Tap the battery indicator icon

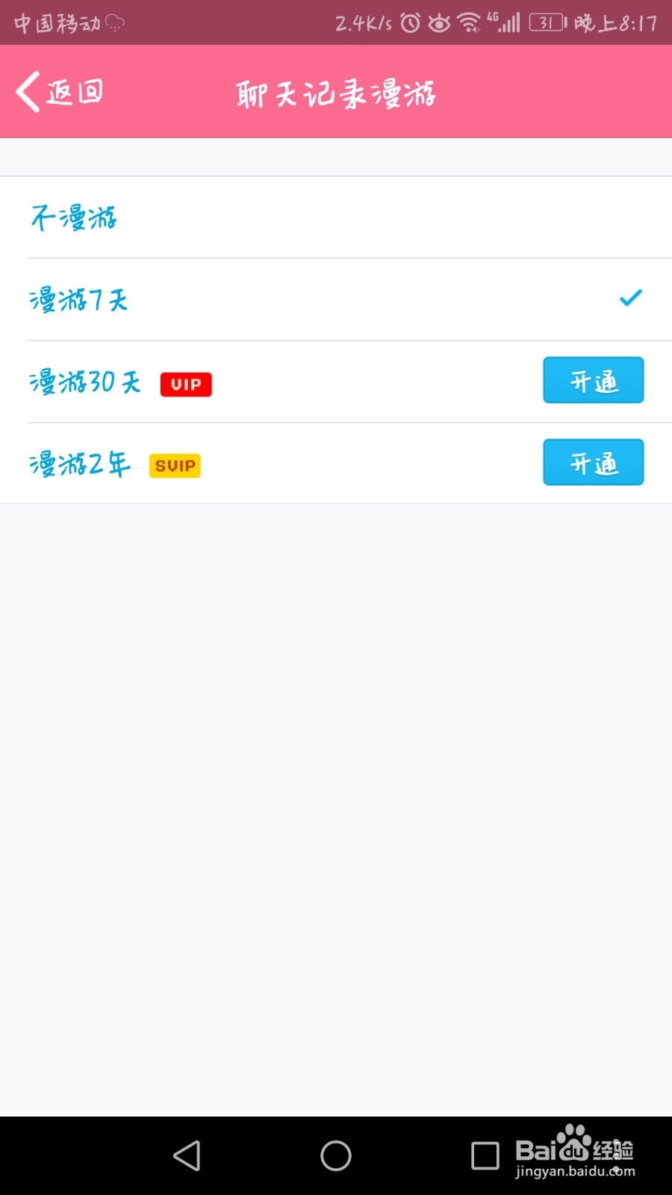coord(548,23)
